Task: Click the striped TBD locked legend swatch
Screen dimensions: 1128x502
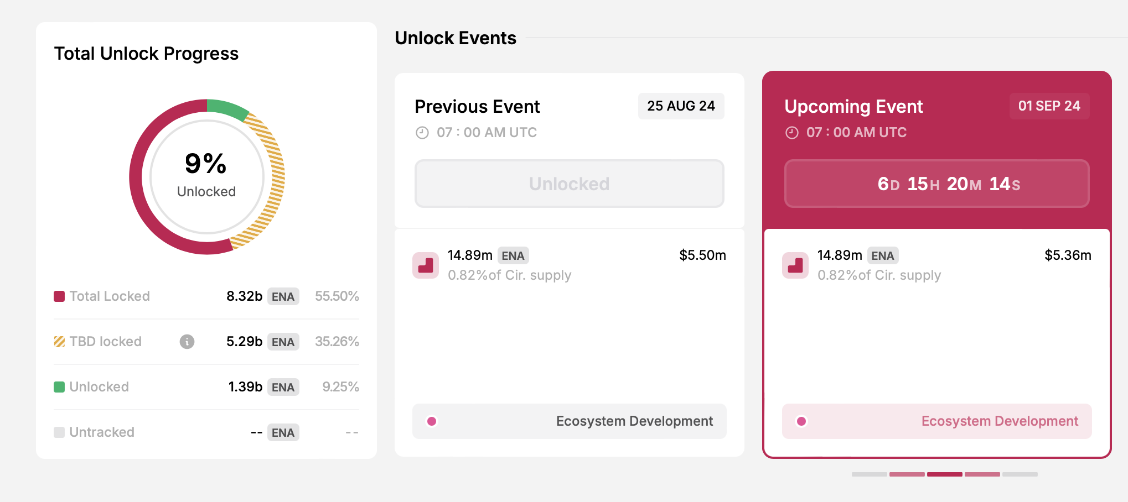Action: [x=58, y=341]
